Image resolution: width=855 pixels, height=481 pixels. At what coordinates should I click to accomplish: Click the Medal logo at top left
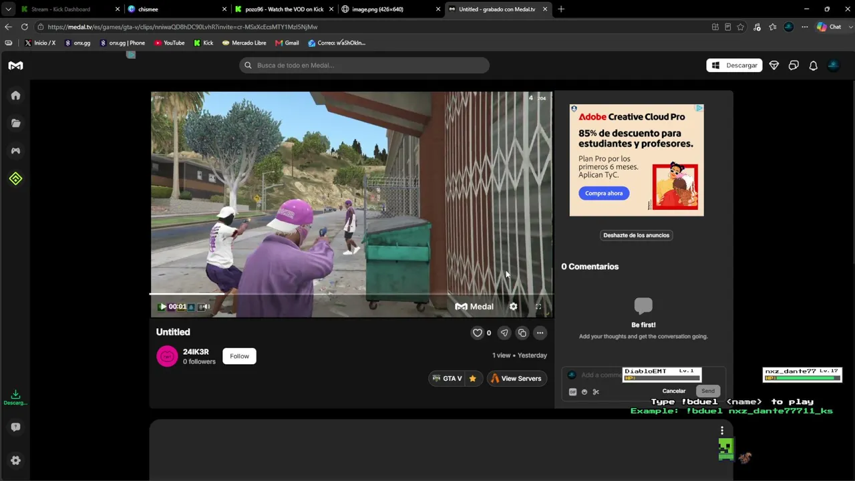15,65
